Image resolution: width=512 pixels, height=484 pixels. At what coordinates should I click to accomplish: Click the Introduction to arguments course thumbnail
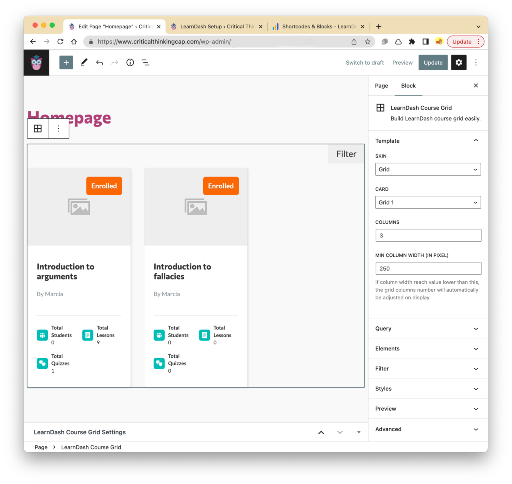[79, 207]
